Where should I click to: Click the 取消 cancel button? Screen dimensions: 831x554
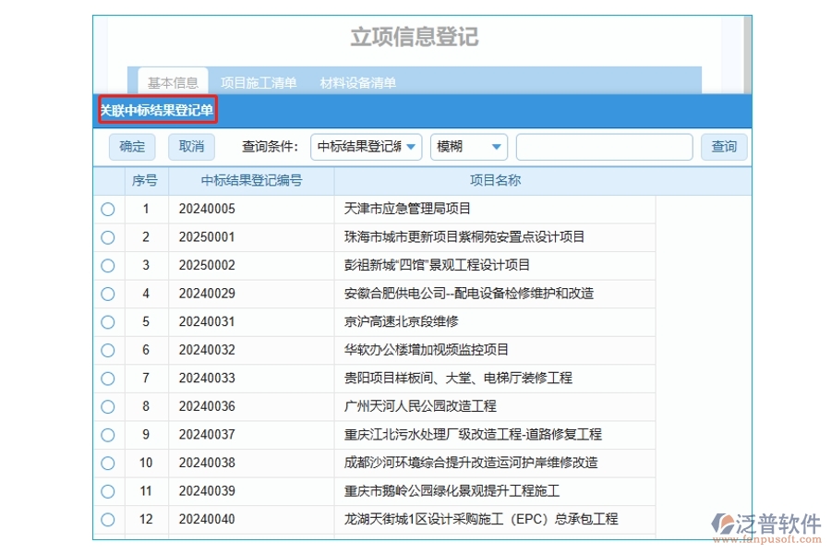pos(191,147)
